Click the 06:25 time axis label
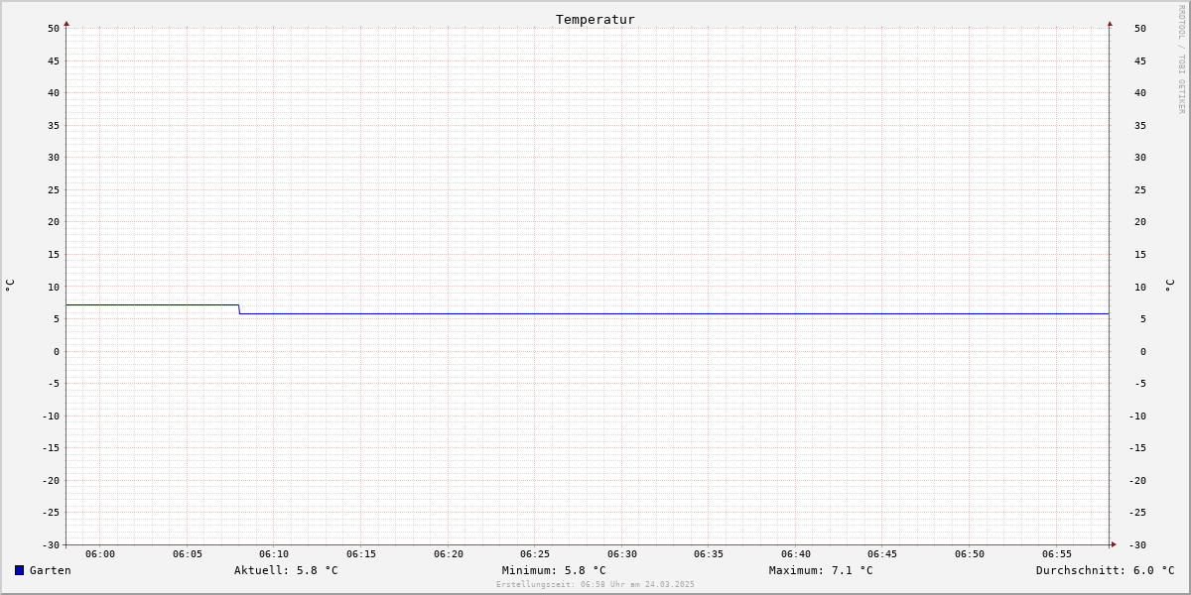 [535, 554]
